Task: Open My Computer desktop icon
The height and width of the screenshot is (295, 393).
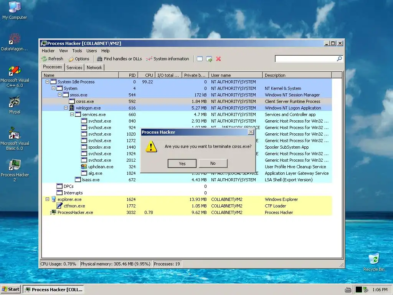Action: coord(15,10)
